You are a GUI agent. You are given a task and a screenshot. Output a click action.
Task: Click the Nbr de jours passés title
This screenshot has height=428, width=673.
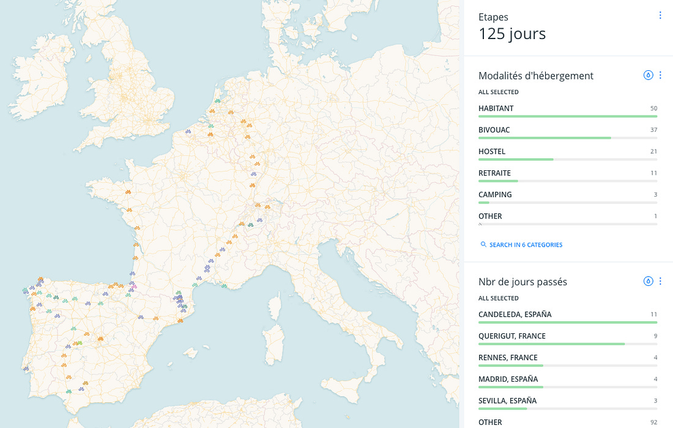click(522, 282)
